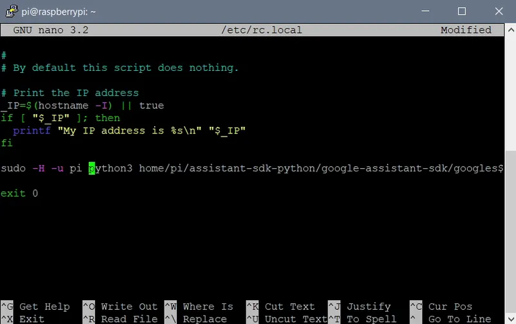The image size is (516, 324).
Task: Click the 'pi@raspberrypi: ~' window title
Action: tap(59, 12)
